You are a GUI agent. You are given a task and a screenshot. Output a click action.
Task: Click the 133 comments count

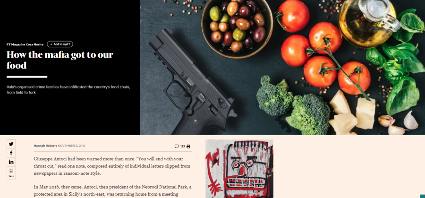click(x=182, y=146)
